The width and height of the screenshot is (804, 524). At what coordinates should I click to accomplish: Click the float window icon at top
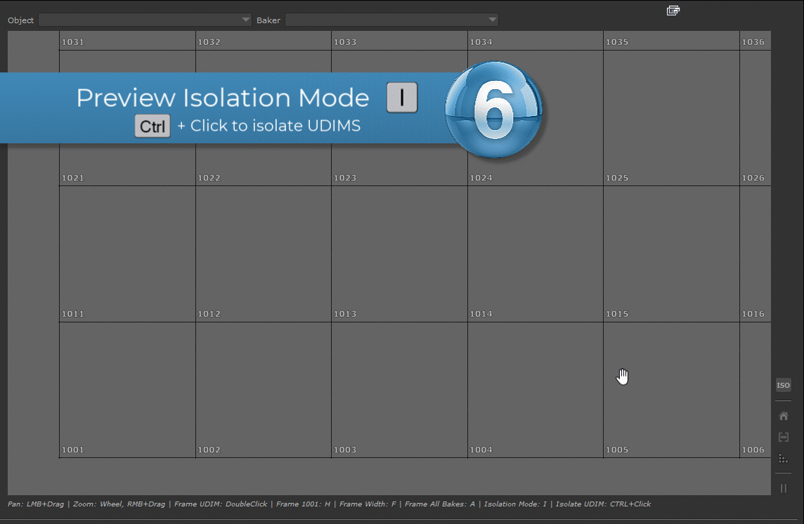[x=673, y=10]
